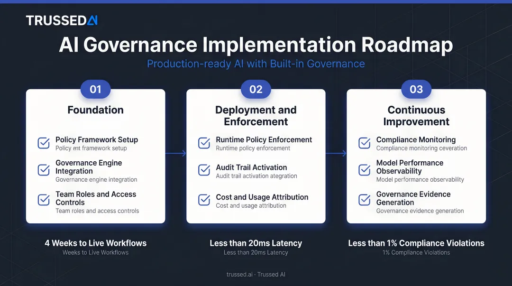The image size is (512, 286).
Task: Click the 'Audit trail activation ategration' subtext
Action: 256,176
